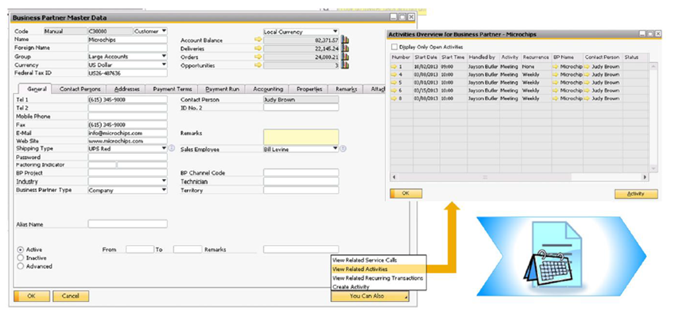Open the Orders chart icon
This screenshot has width=680, height=326.
click(x=345, y=56)
